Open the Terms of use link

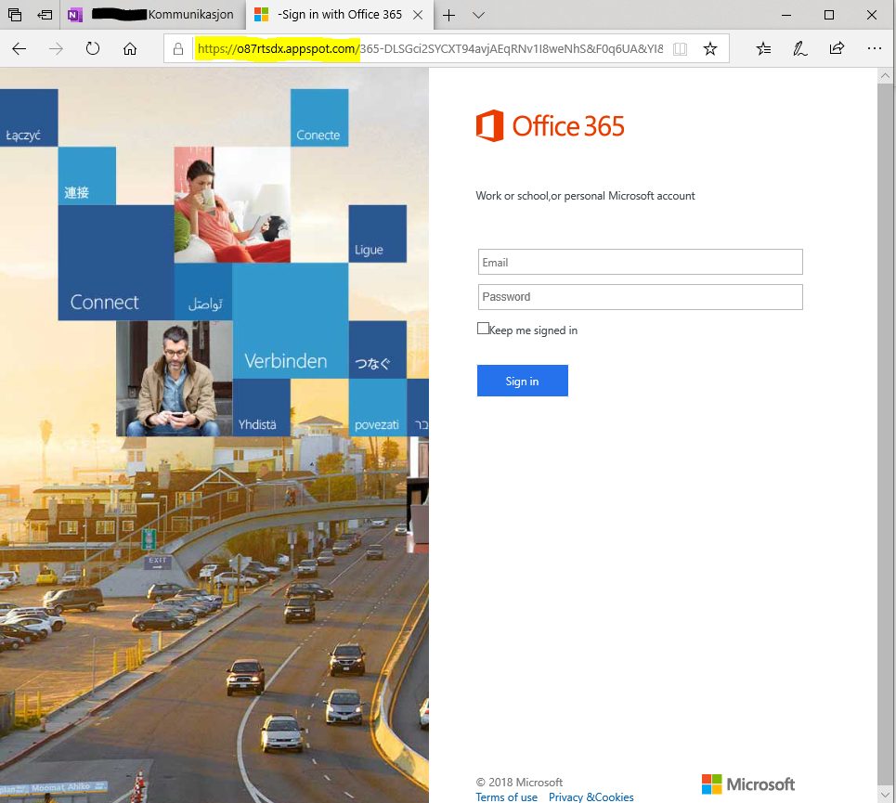[506, 797]
